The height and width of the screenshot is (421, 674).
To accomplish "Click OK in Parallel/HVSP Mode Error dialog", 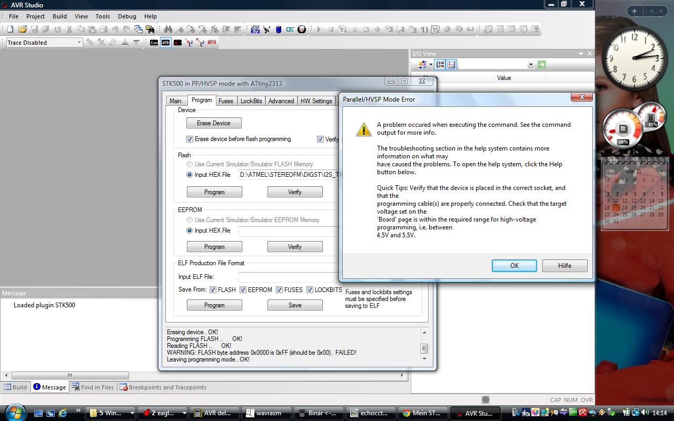I will coord(514,266).
